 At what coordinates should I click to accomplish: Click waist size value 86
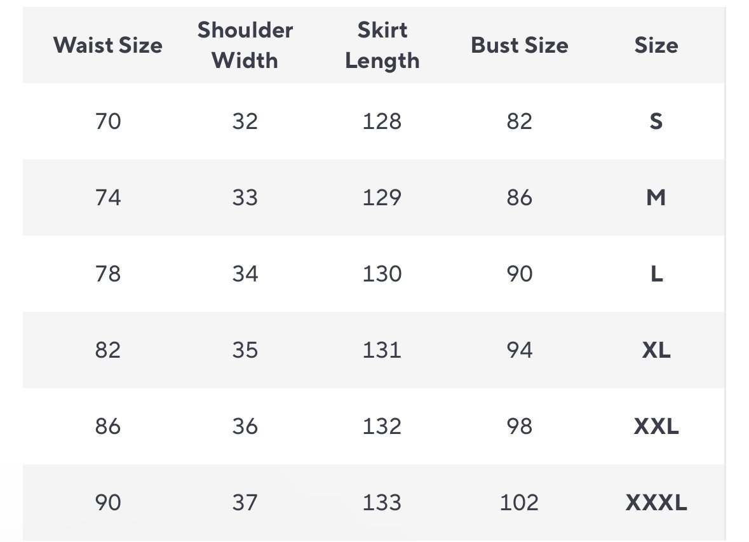coord(108,426)
